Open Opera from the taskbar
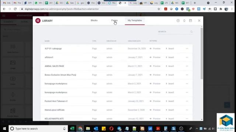The height and width of the screenshot is (132, 236). click(111, 129)
